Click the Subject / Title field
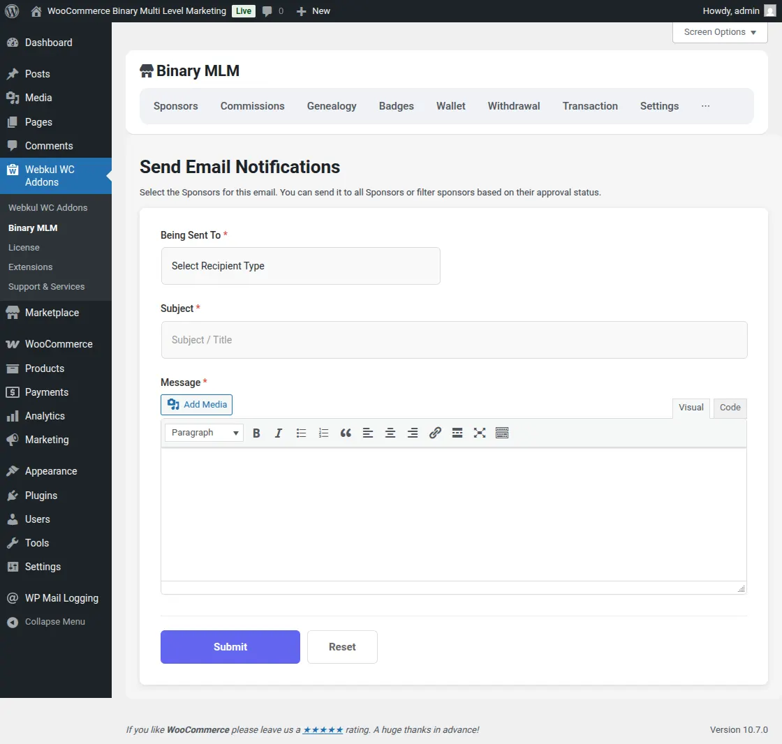Image resolution: width=782 pixels, height=744 pixels. click(455, 340)
